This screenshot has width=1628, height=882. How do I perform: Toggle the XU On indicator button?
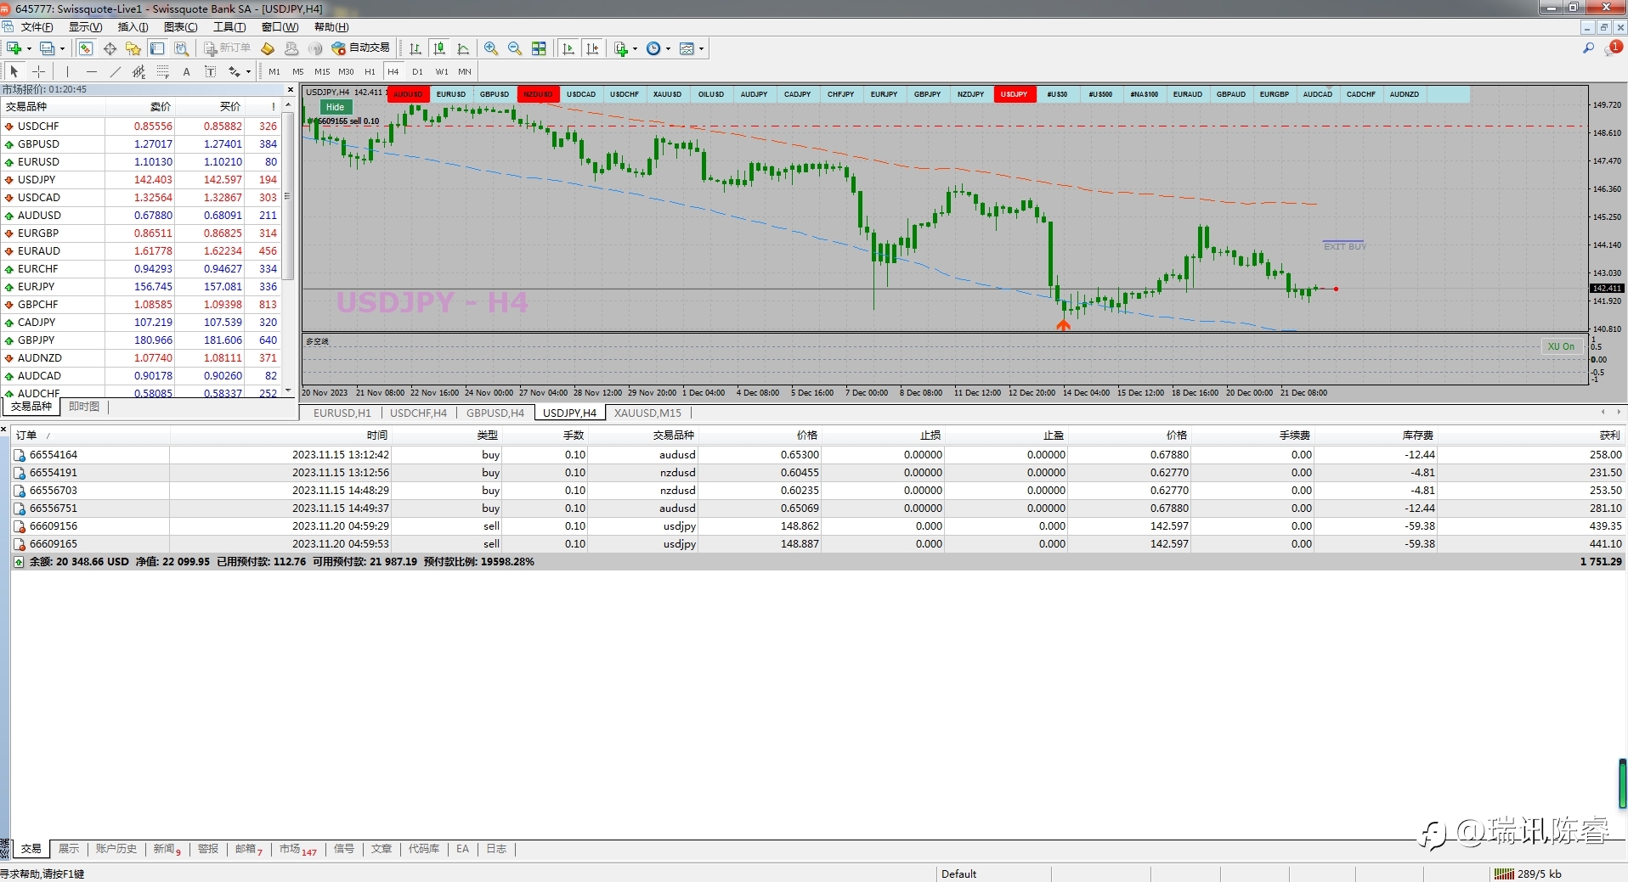[x=1561, y=346]
